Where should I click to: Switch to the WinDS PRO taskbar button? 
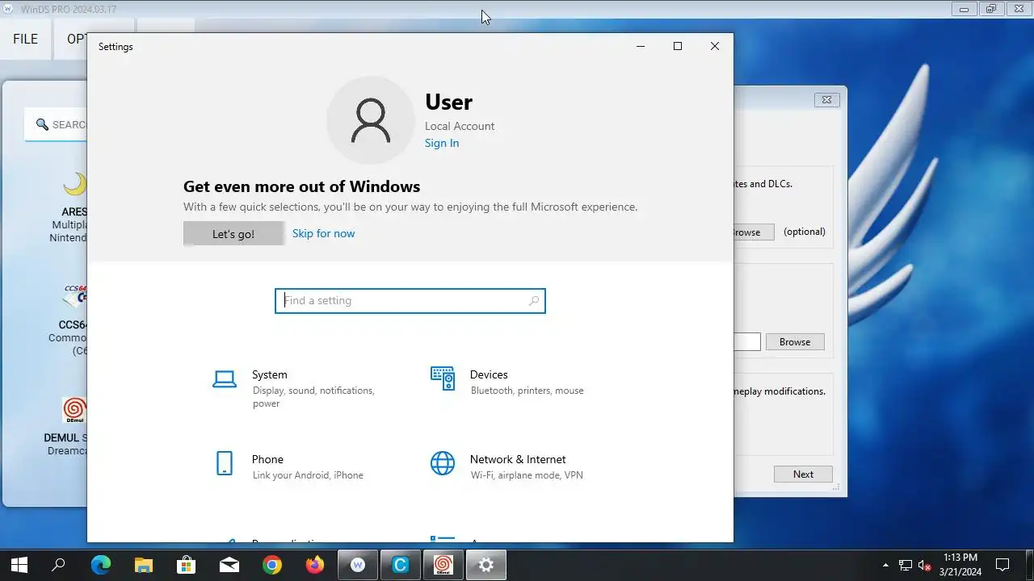tap(357, 565)
